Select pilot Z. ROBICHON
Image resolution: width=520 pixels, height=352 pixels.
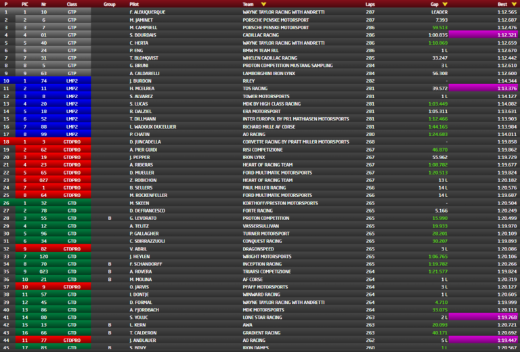point(144,180)
